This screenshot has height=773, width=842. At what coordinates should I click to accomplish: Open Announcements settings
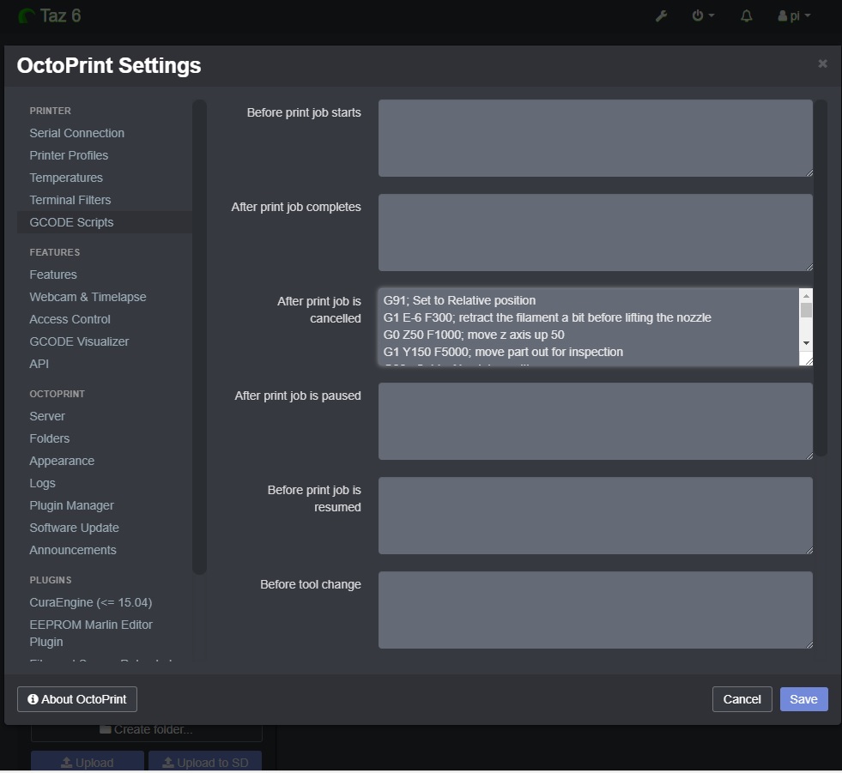[x=72, y=550]
